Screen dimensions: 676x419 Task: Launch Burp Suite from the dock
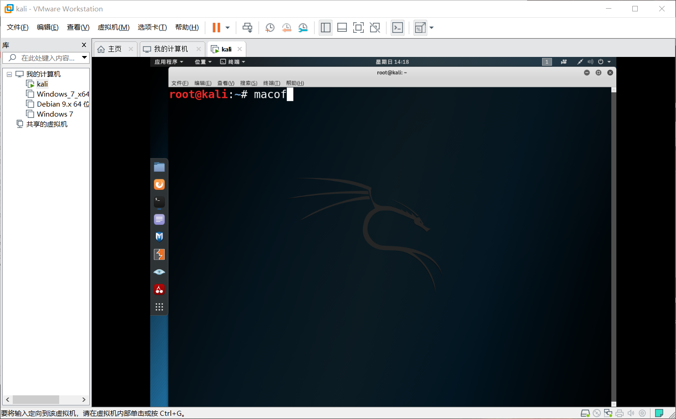(x=159, y=254)
